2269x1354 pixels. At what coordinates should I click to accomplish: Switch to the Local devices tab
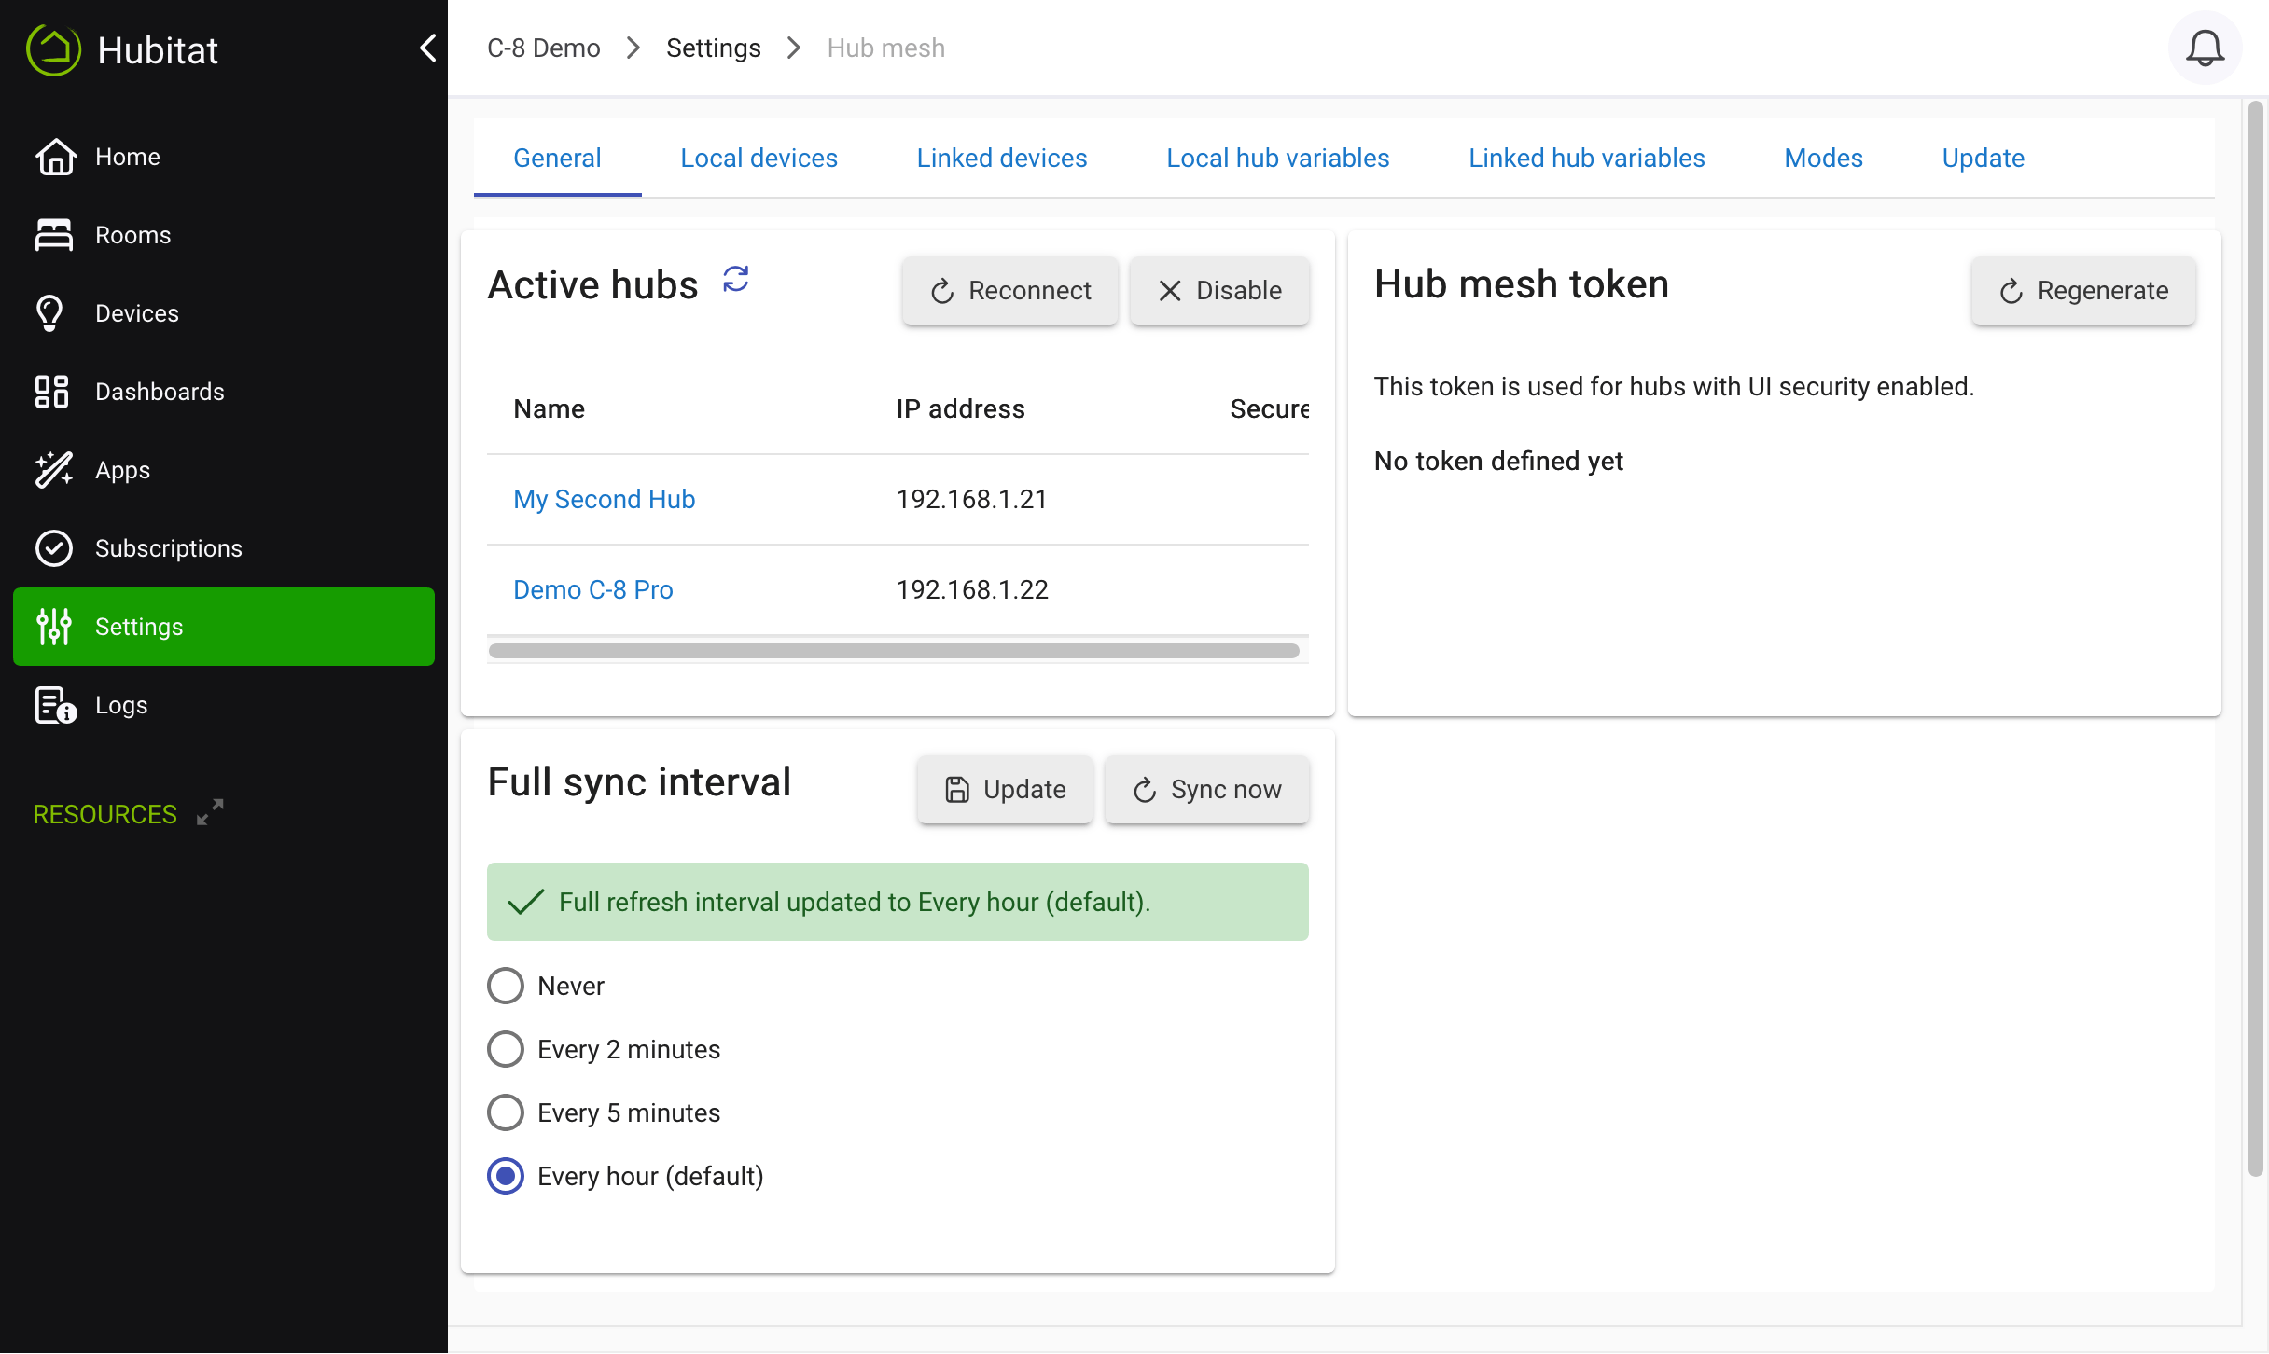pyautogui.click(x=759, y=158)
